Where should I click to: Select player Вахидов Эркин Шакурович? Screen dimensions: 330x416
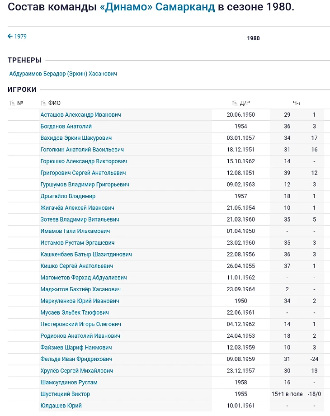tap(76, 138)
